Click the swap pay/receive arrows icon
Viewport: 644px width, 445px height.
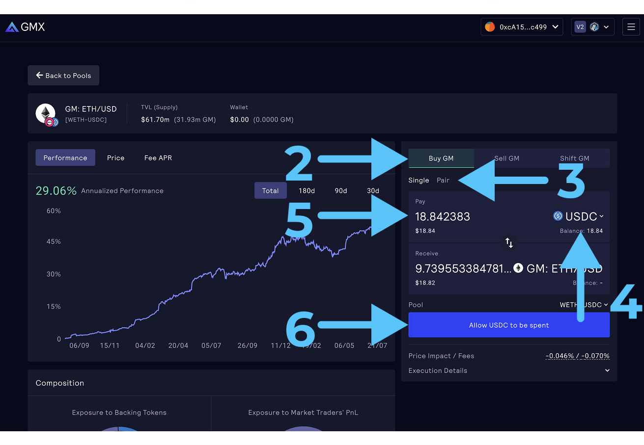[x=509, y=242]
